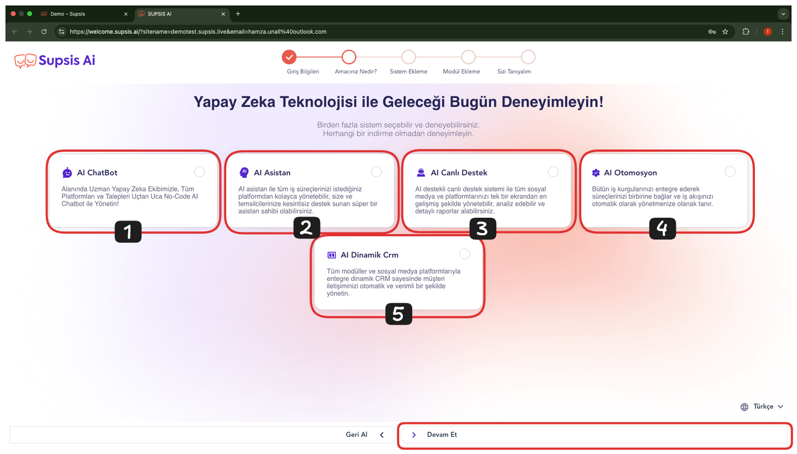The image size is (797, 454).
Task: Click the browser back arrow
Action: 15,32
